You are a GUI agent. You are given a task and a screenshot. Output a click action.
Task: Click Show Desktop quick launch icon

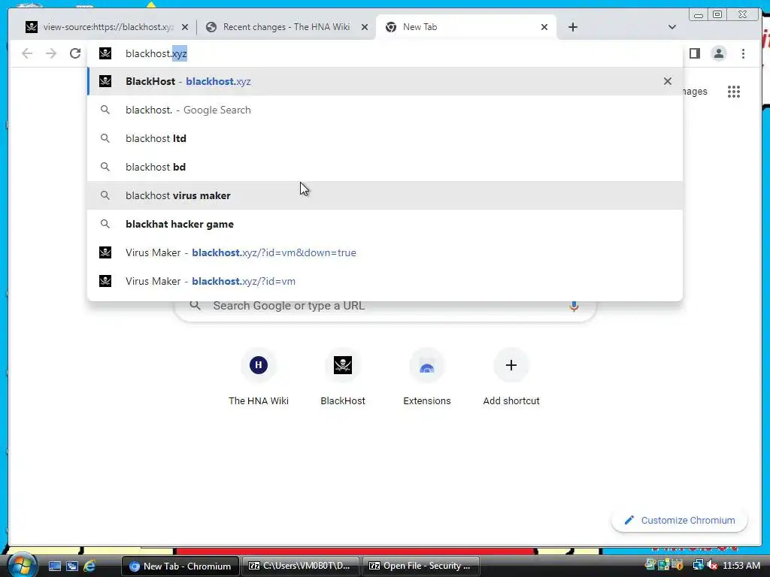point(54,566)
